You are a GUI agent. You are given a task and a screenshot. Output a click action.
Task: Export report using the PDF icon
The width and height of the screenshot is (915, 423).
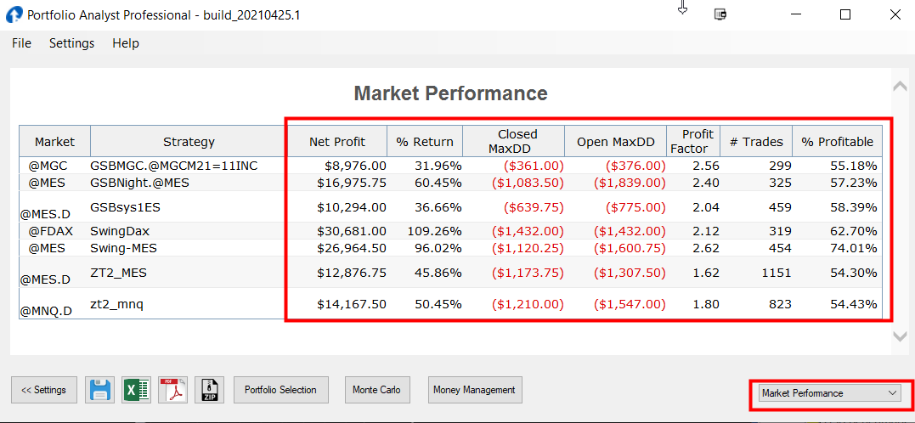[172, 390]
